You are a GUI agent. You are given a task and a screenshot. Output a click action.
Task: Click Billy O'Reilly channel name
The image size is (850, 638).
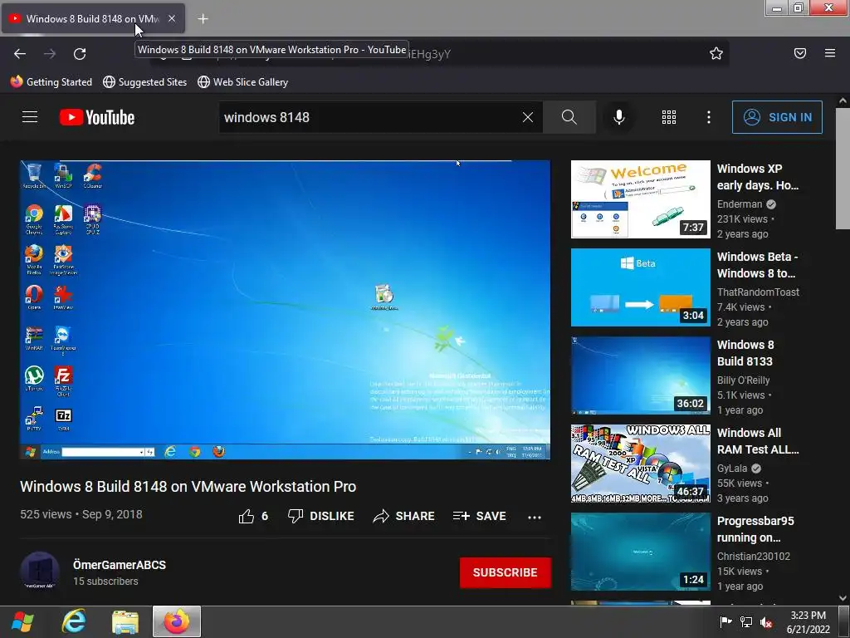743,380
